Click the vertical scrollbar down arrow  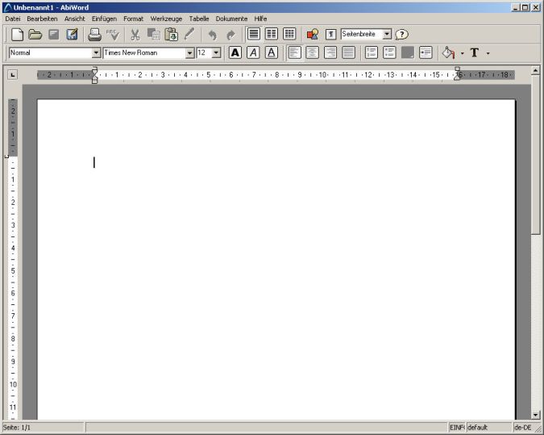(536, 414)
